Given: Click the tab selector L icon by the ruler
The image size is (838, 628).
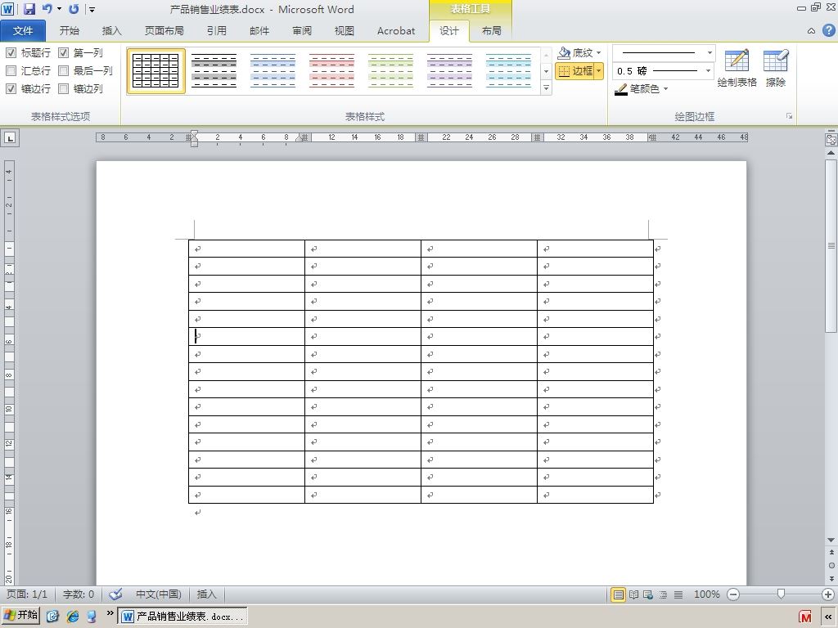Looking at the screenshot, I should click(10, 137).
